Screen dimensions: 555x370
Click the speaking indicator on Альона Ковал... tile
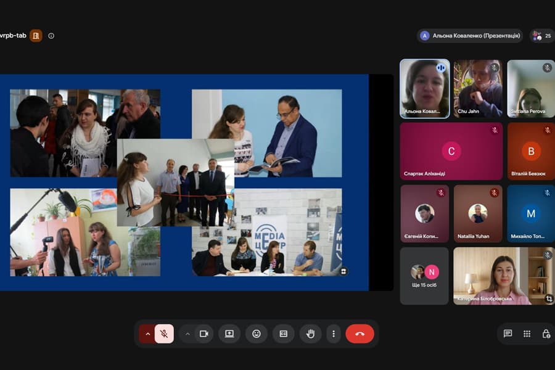coord(441,68)
